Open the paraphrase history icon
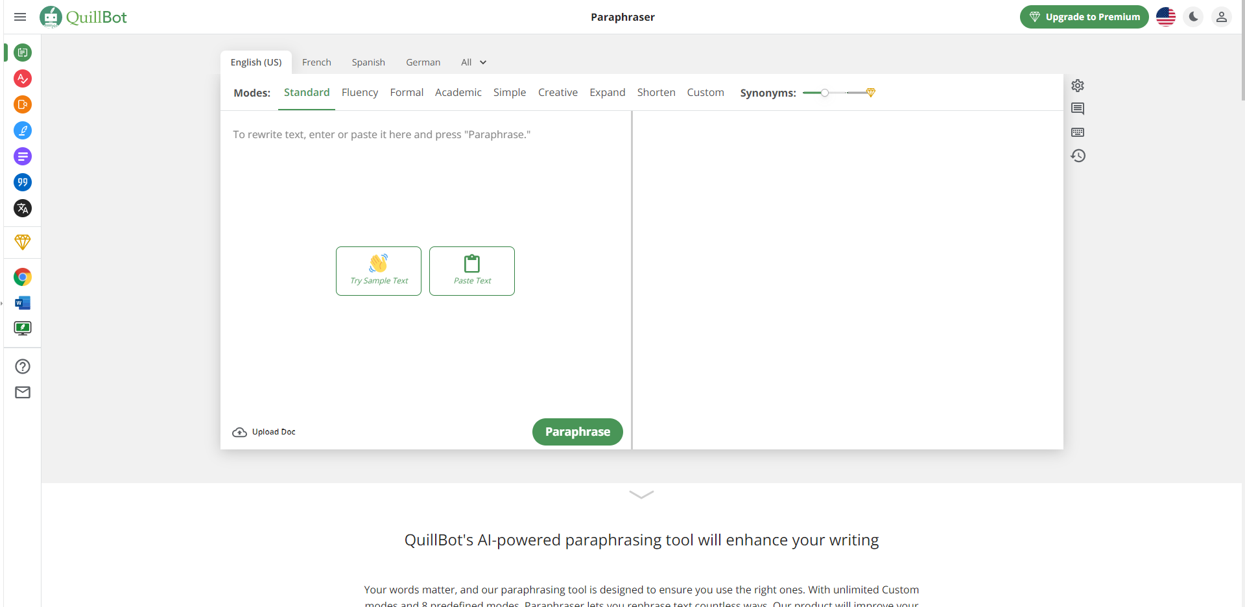The width and height of the screenshot is (1245, 607). (x=1078, y=156)
